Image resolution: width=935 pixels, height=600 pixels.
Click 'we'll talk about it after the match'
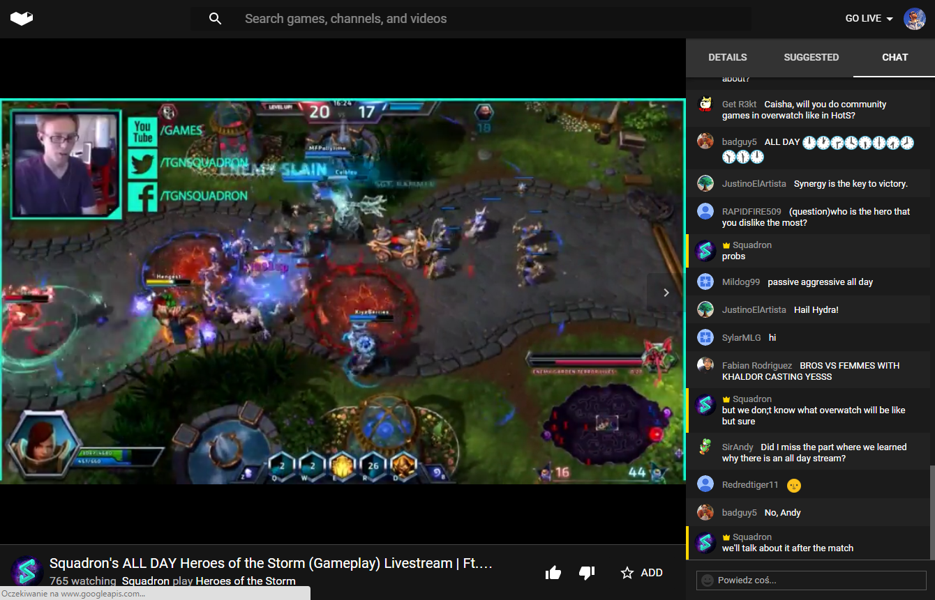[788, 548]
